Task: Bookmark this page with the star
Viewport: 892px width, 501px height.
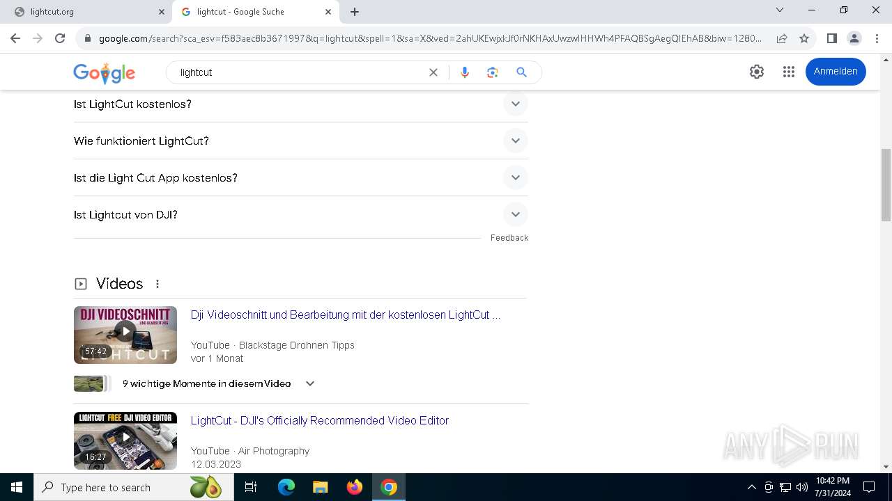Action: point(804,38)
